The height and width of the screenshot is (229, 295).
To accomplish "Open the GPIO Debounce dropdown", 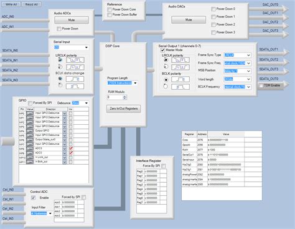I will coord(87,103).
